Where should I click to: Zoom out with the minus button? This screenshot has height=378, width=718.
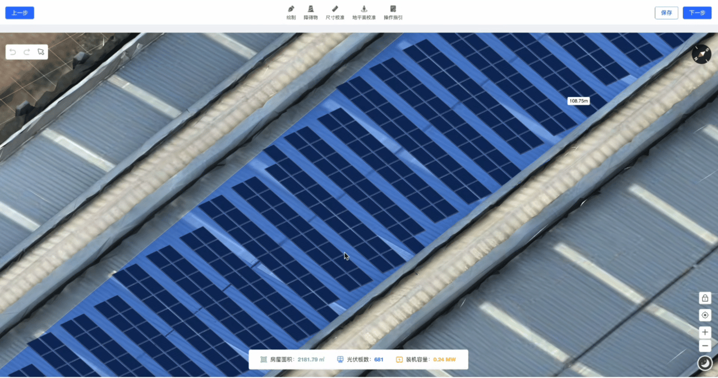click(x=705, y=345)
